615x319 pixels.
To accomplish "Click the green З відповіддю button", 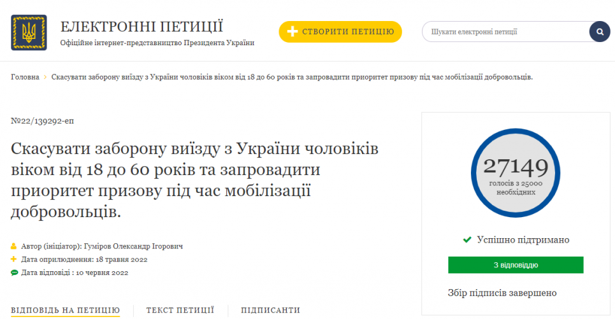I will point(516,265).
